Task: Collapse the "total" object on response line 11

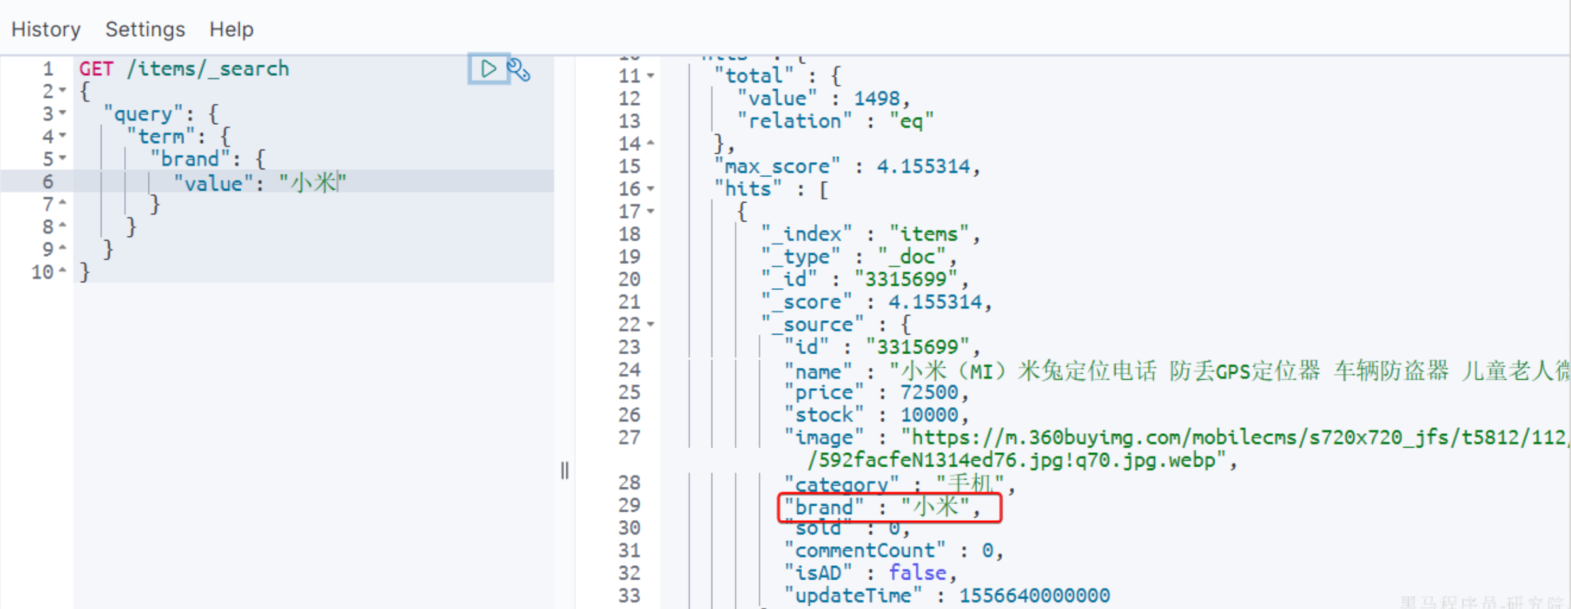Action: coord(651,76)
